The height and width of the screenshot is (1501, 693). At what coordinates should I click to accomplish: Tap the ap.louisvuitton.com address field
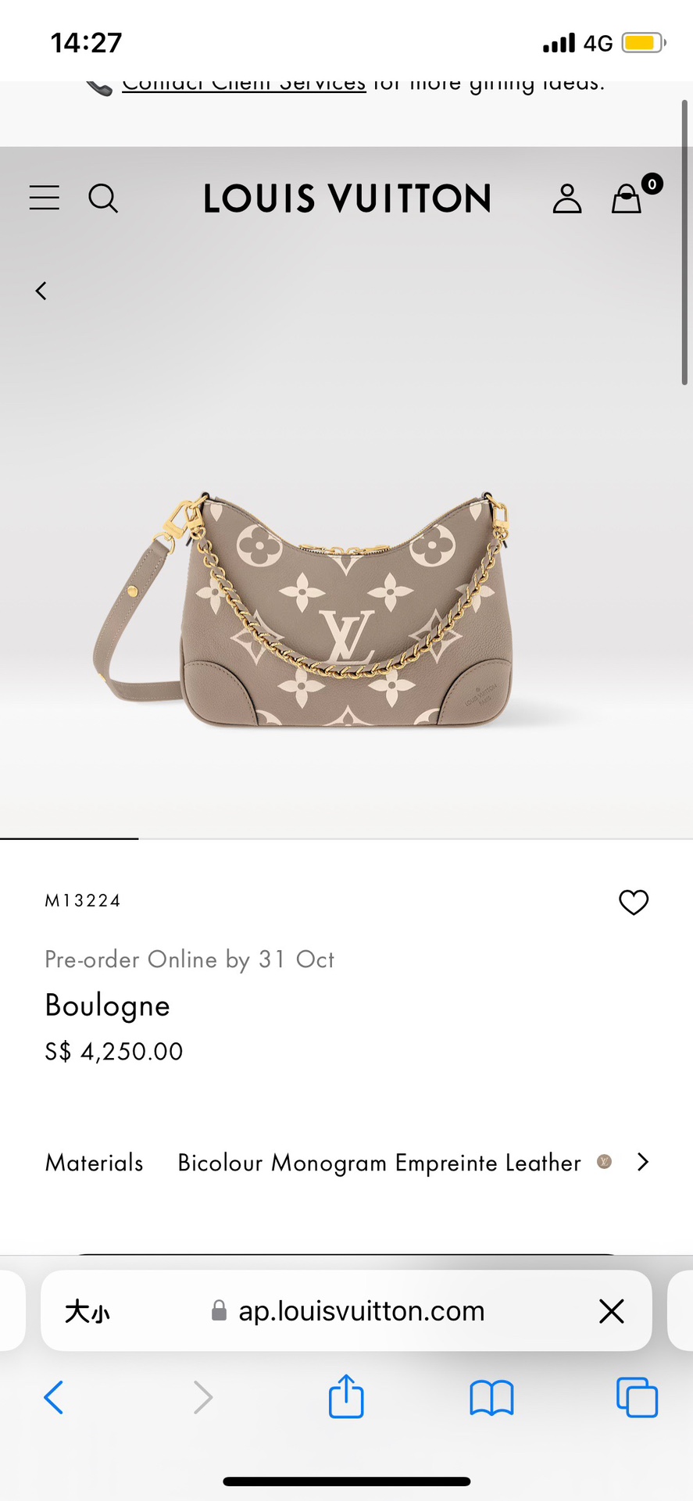tap(347, 1310)
